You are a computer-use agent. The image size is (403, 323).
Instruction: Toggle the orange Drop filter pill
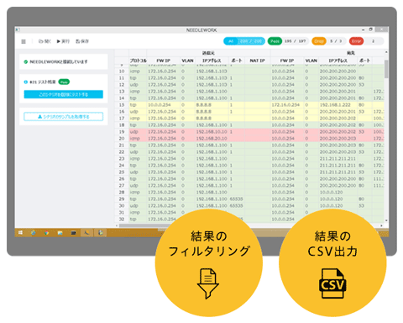(x=319, y=41)
